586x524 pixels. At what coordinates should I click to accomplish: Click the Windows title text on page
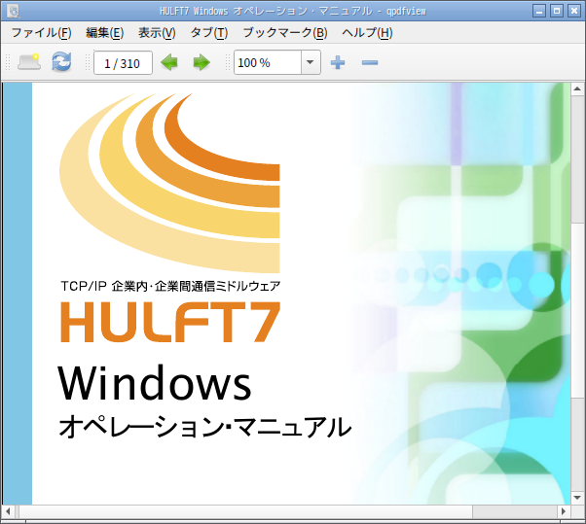coord(155,383)
